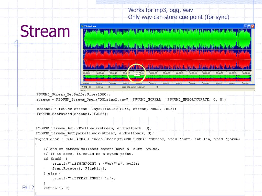Image resolution: width=262 pixels, height=196 pixels.
Task: Click 00:00:05 on the overview ruler
Action: 99,83
